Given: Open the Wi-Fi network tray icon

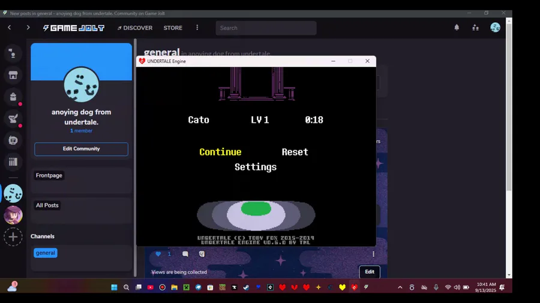Looking at the screenshot, I should (448, 287).
